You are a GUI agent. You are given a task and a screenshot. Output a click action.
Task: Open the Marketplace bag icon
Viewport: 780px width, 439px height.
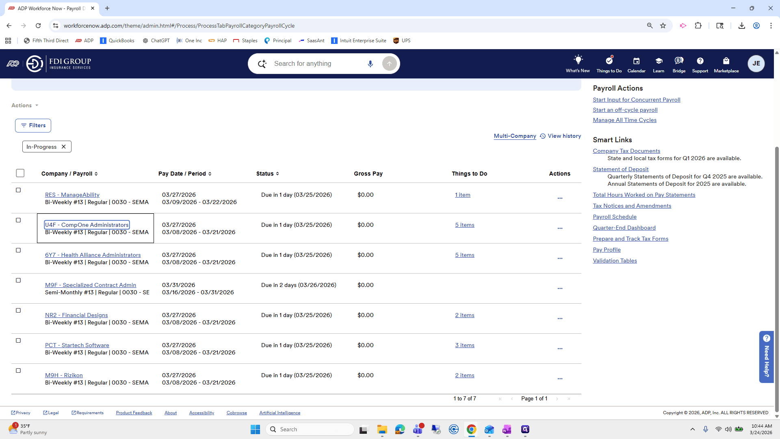point(726,61)
